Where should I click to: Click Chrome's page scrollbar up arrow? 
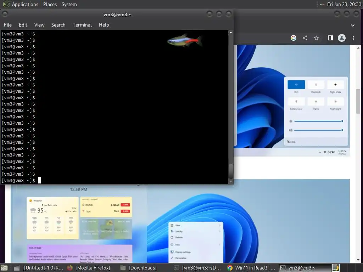click(358, 48)
